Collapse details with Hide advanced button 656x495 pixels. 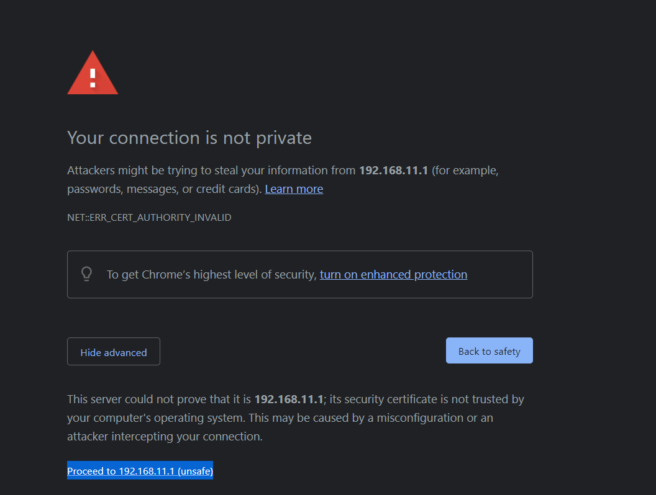click(x=114, y=352)
